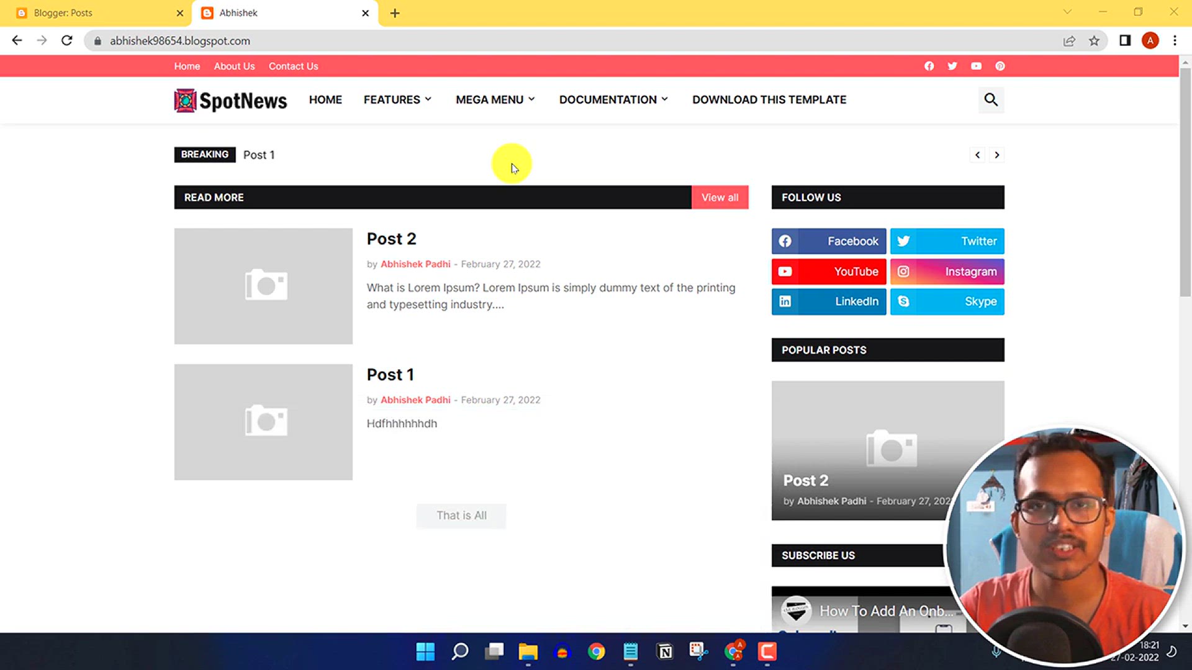
Task: Open the Home link in the top bar
Action: click(187, 66)
